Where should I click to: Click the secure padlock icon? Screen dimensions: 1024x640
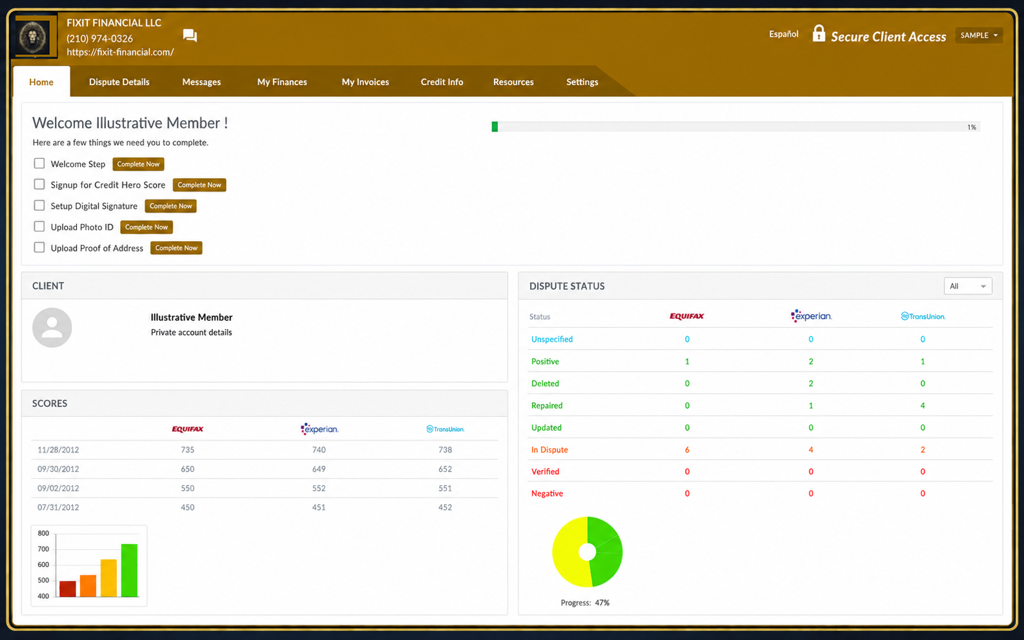click(819, 34)
